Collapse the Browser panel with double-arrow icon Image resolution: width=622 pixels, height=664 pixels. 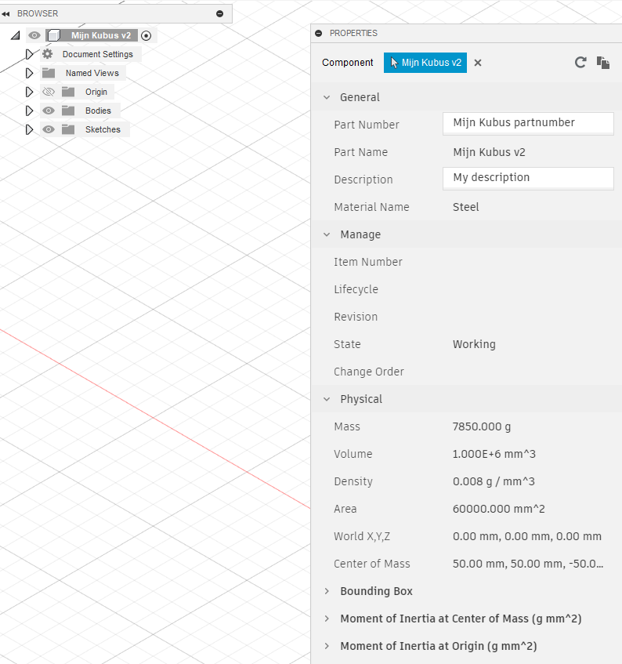[x=5, y=14]
